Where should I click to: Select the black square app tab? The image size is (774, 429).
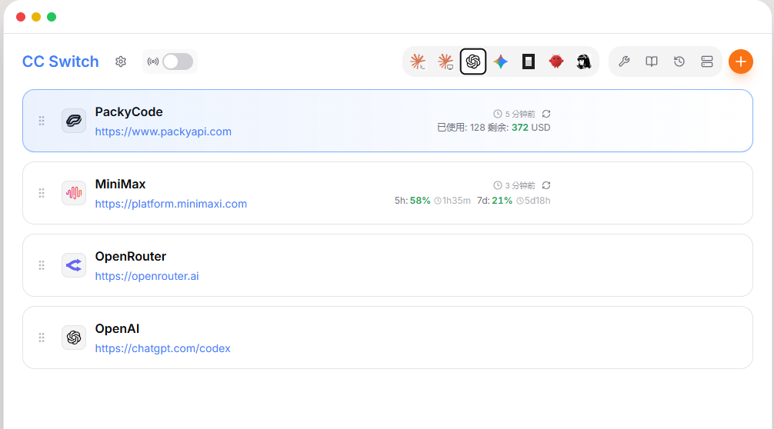click(x=529, y=62)
